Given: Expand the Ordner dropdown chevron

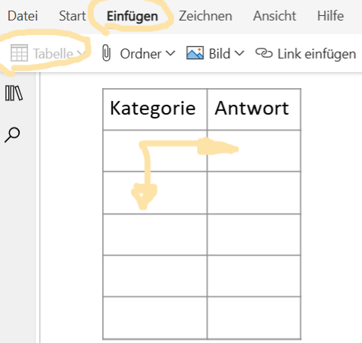Looking at the screenshot, I should click(170, 53).
